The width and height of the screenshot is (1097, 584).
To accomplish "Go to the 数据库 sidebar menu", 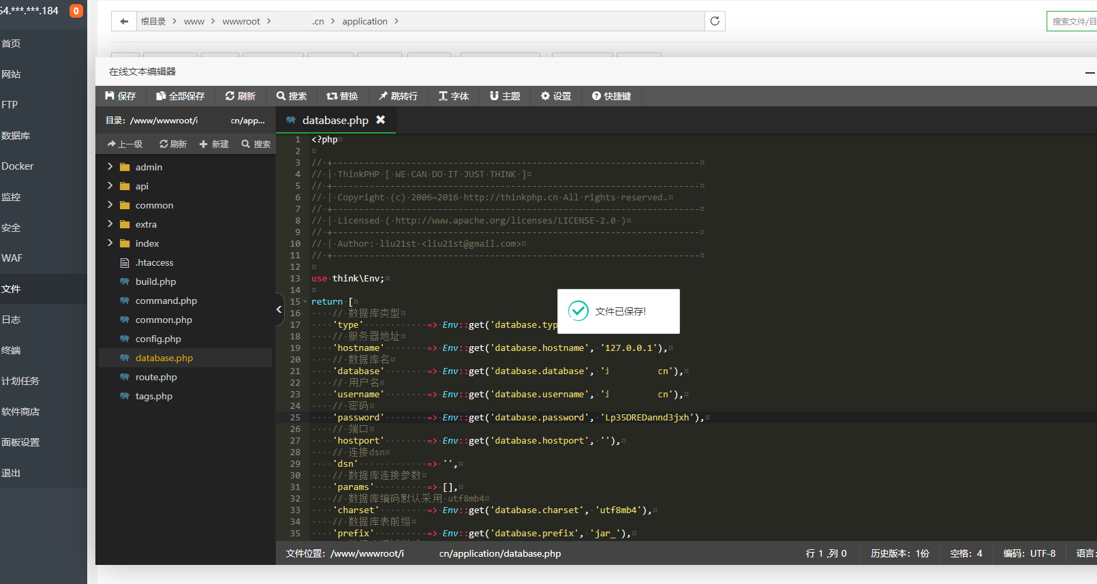I will point(16,136).
